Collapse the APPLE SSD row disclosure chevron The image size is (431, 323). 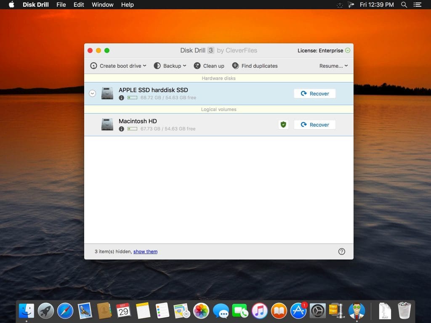(x=92, y=93)
